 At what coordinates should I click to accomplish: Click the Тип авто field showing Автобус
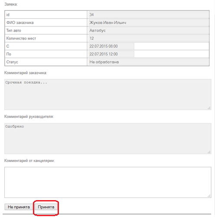[x=149, y=30]
